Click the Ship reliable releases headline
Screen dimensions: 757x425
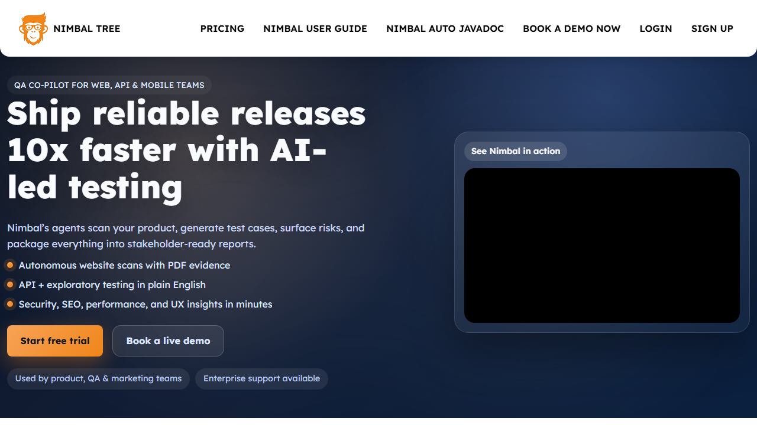(186, 150)
